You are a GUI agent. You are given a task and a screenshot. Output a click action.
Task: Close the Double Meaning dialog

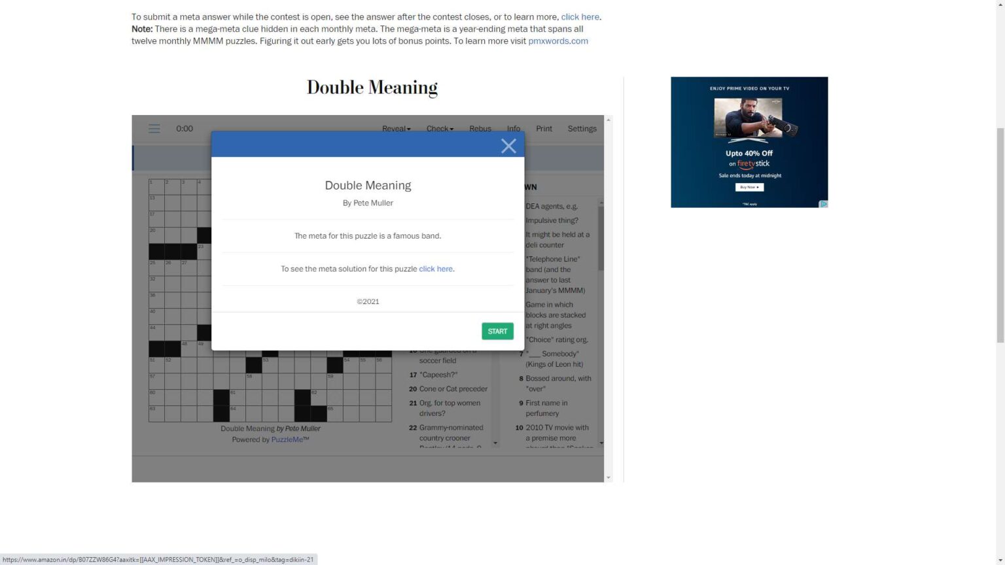pos(508,146)
